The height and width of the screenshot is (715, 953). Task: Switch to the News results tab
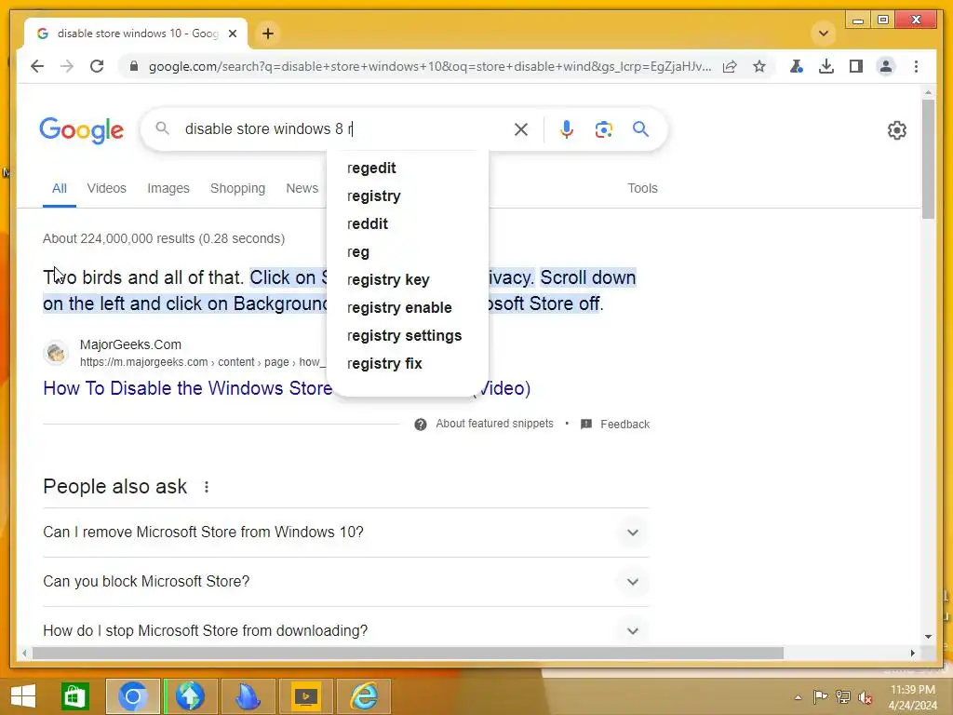(302, 188)
